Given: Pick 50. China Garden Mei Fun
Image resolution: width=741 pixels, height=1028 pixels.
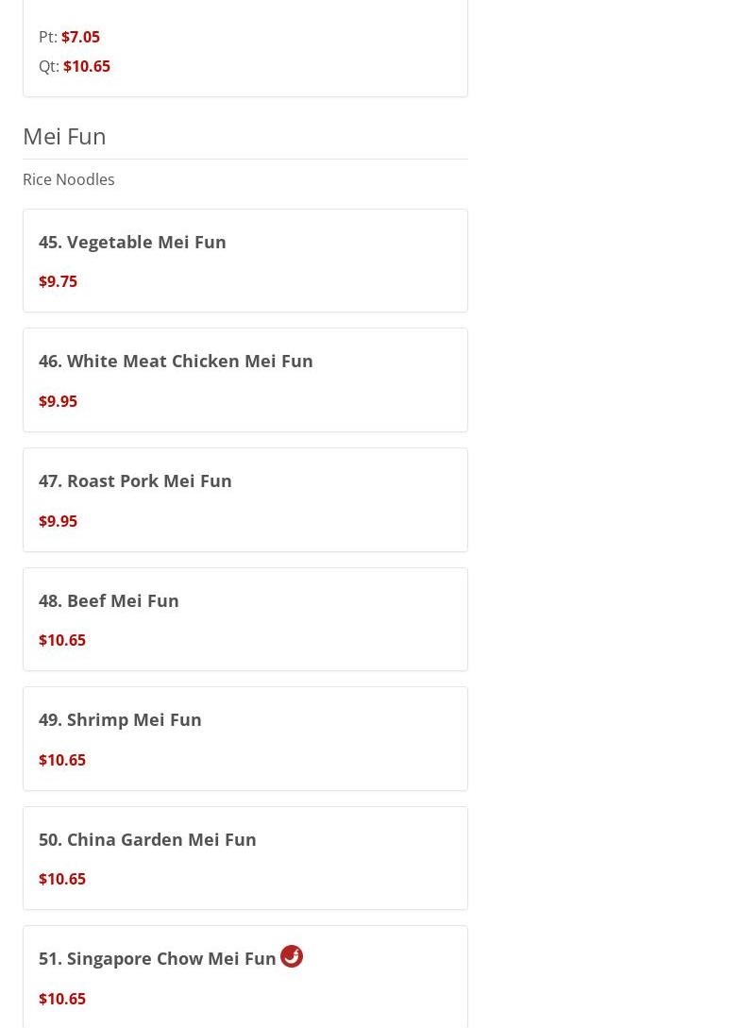Looking at the screenshot, I should tap(147, 839).
